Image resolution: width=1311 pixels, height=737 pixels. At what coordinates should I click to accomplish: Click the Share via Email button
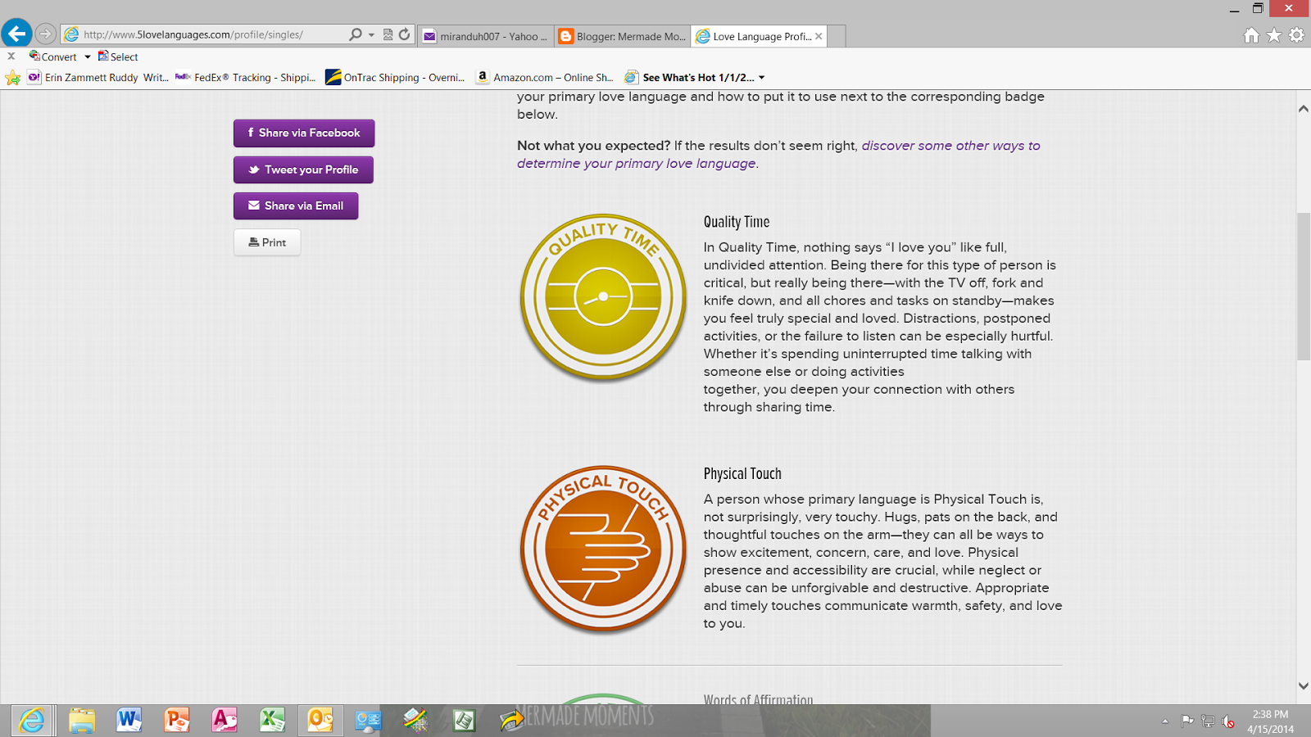pyautogui.click(x=296, y=206)
